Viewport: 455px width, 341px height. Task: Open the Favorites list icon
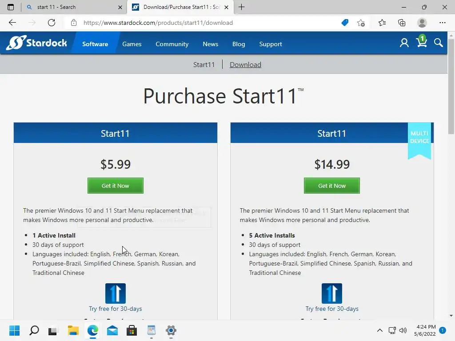point(382,23)
